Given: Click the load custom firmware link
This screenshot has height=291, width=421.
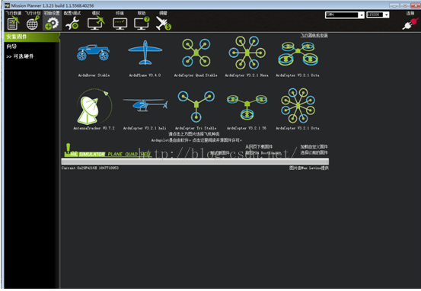Looking at the screenshot, I should pyautogui.click(x=314, y=147).
